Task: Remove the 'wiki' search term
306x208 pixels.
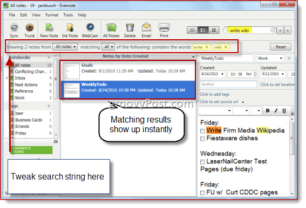Action: coord(226,47)
